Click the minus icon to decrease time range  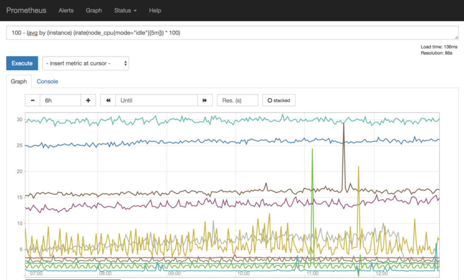point(33,100)
